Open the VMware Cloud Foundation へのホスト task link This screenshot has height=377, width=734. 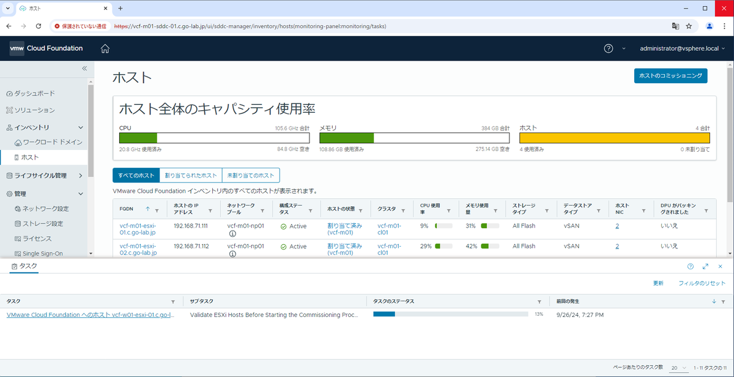click(91, 315)
